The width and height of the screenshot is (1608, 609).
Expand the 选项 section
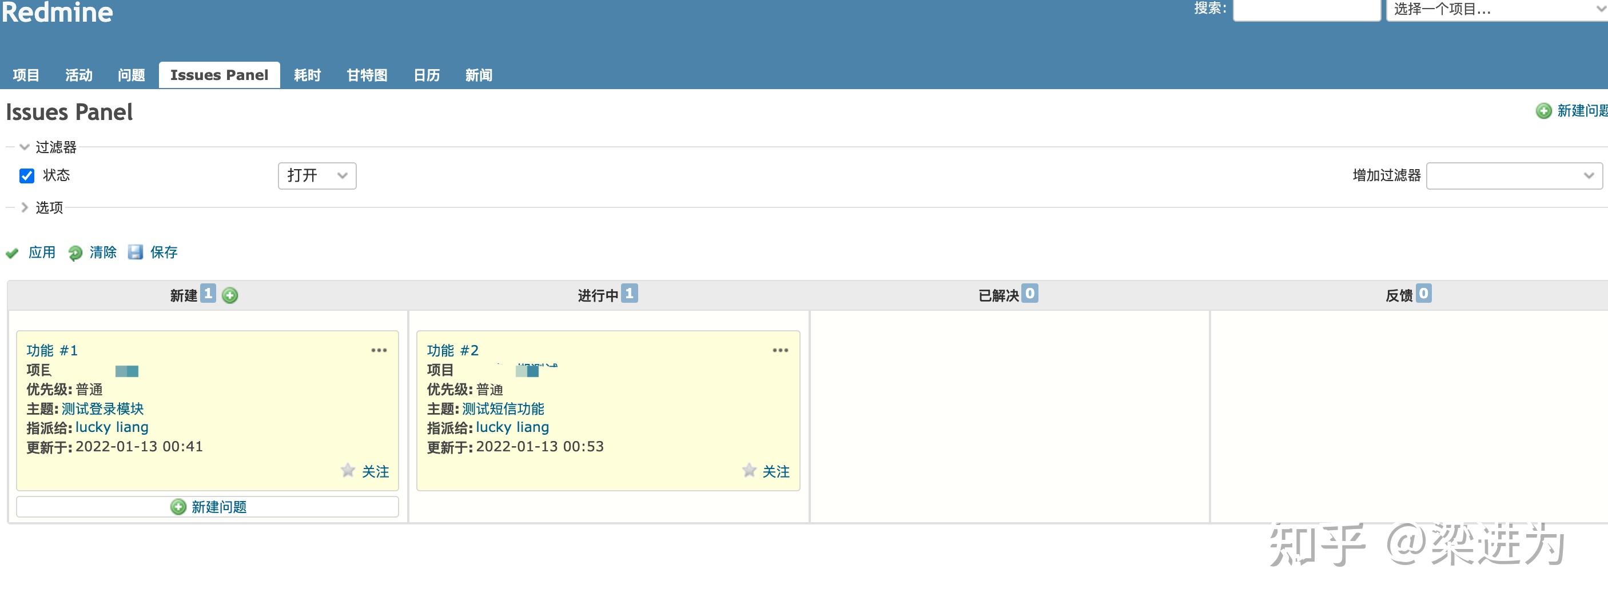point(25,207)
